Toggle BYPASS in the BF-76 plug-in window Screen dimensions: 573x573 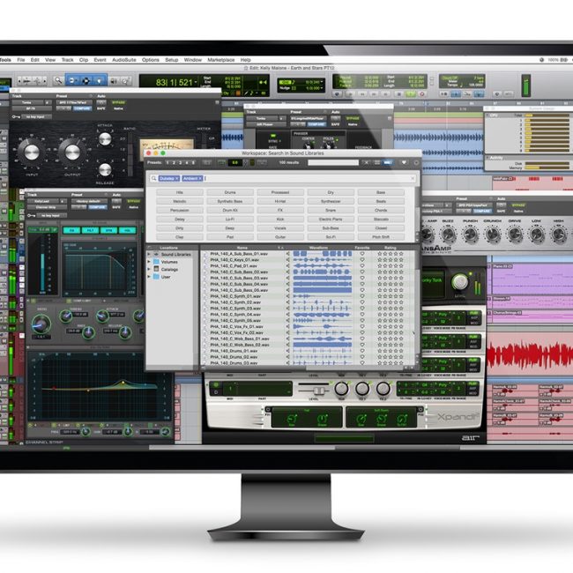click(118, 102)
